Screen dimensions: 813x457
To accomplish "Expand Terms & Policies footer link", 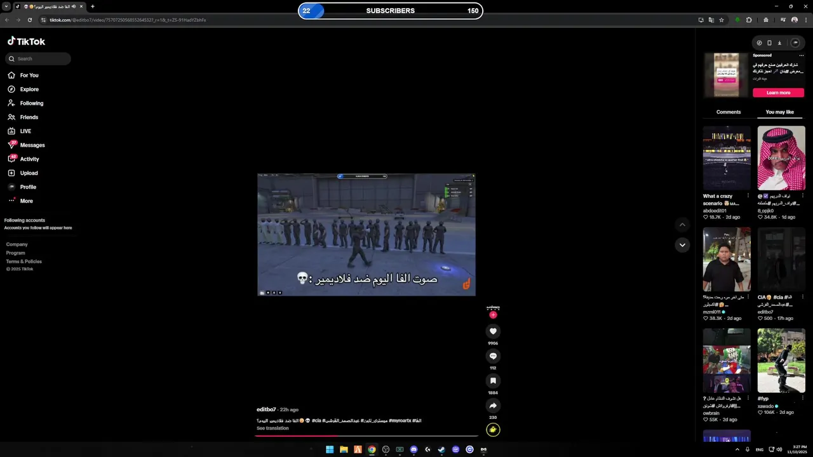I will point(24,262).
